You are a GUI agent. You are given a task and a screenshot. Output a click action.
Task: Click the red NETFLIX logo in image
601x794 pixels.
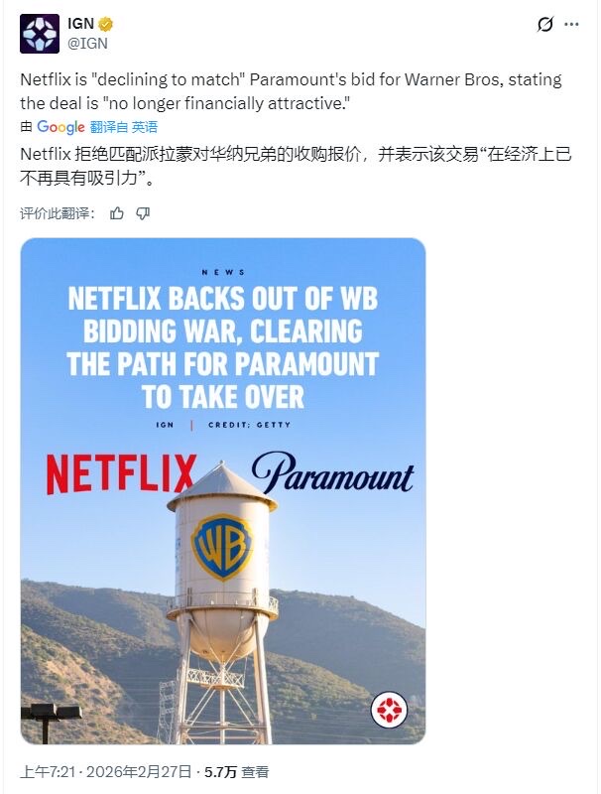(x=121, y=474)
